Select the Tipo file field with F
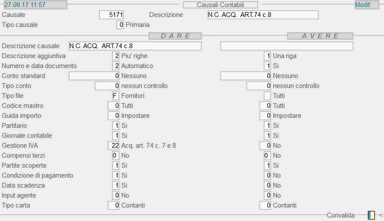 (114, 95)
